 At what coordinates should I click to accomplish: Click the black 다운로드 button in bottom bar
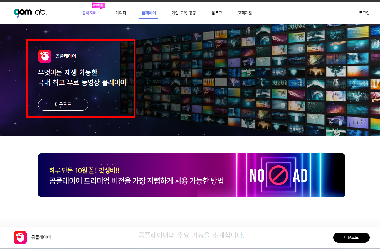(x=351, y=238)
